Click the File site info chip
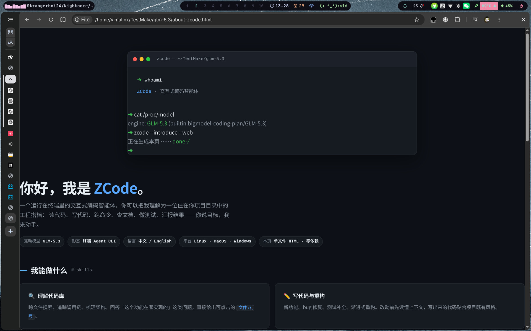531x331 pixels. click(82, 20)
